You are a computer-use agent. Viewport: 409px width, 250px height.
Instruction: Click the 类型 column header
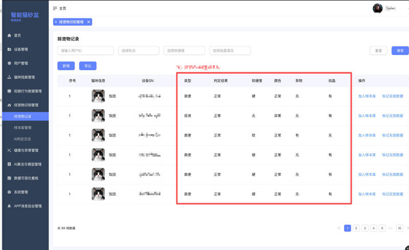click(188, 80)
